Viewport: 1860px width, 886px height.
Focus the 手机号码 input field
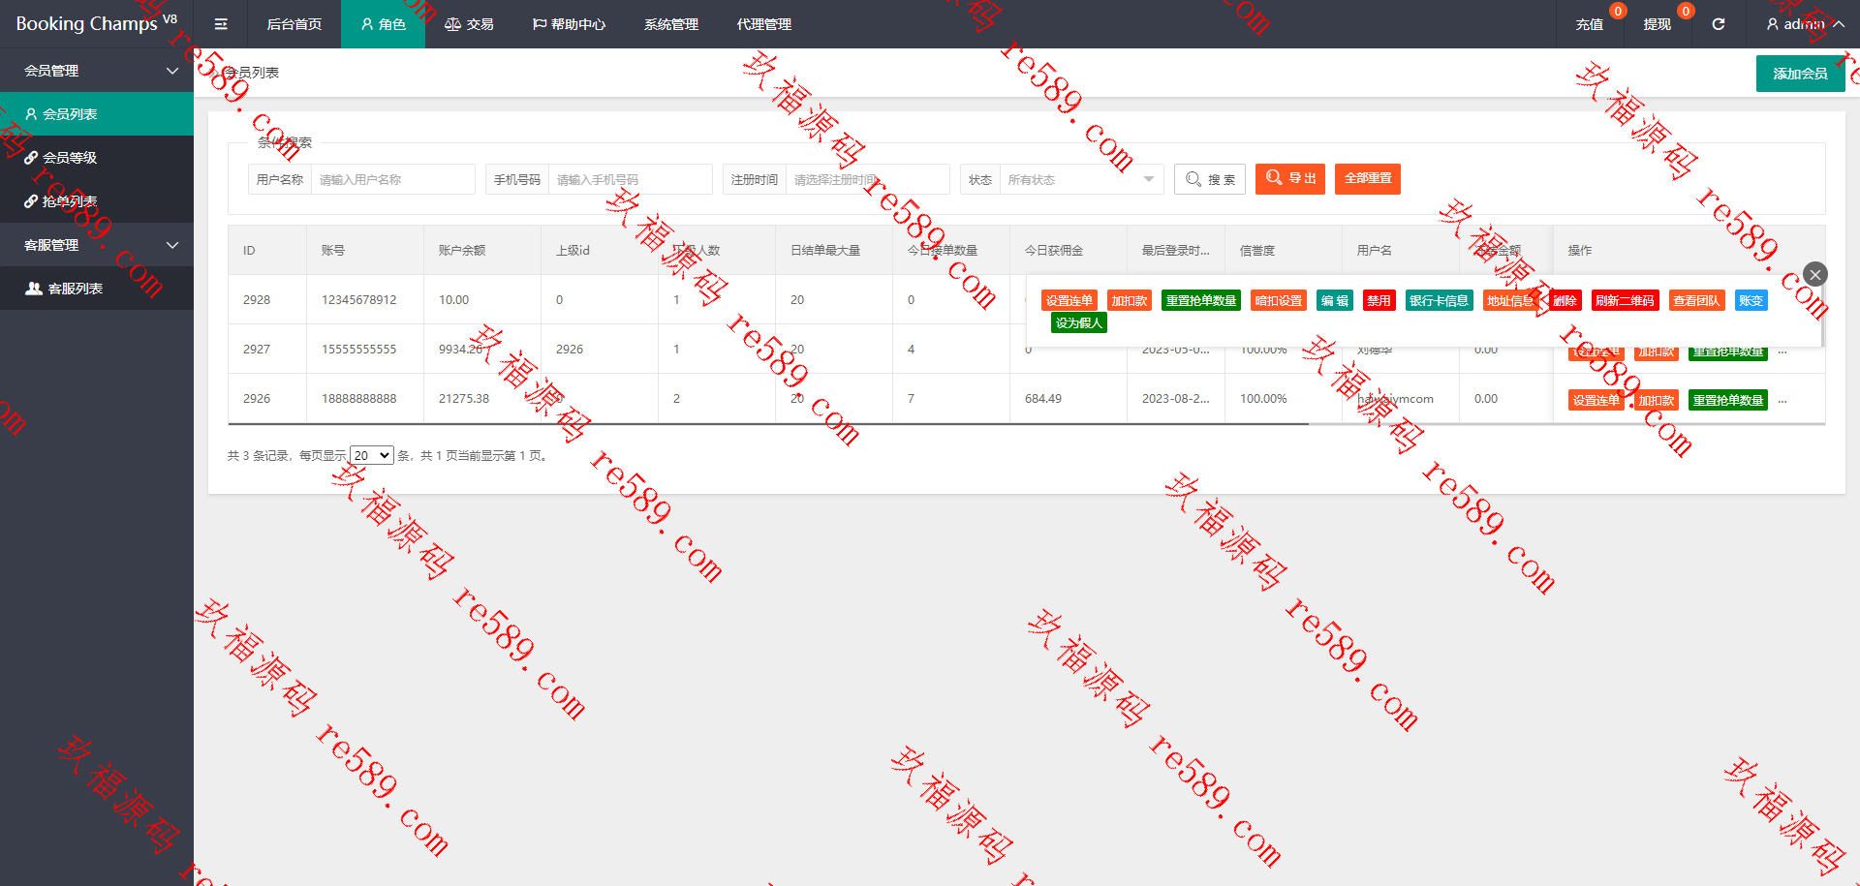coord(630,179)
